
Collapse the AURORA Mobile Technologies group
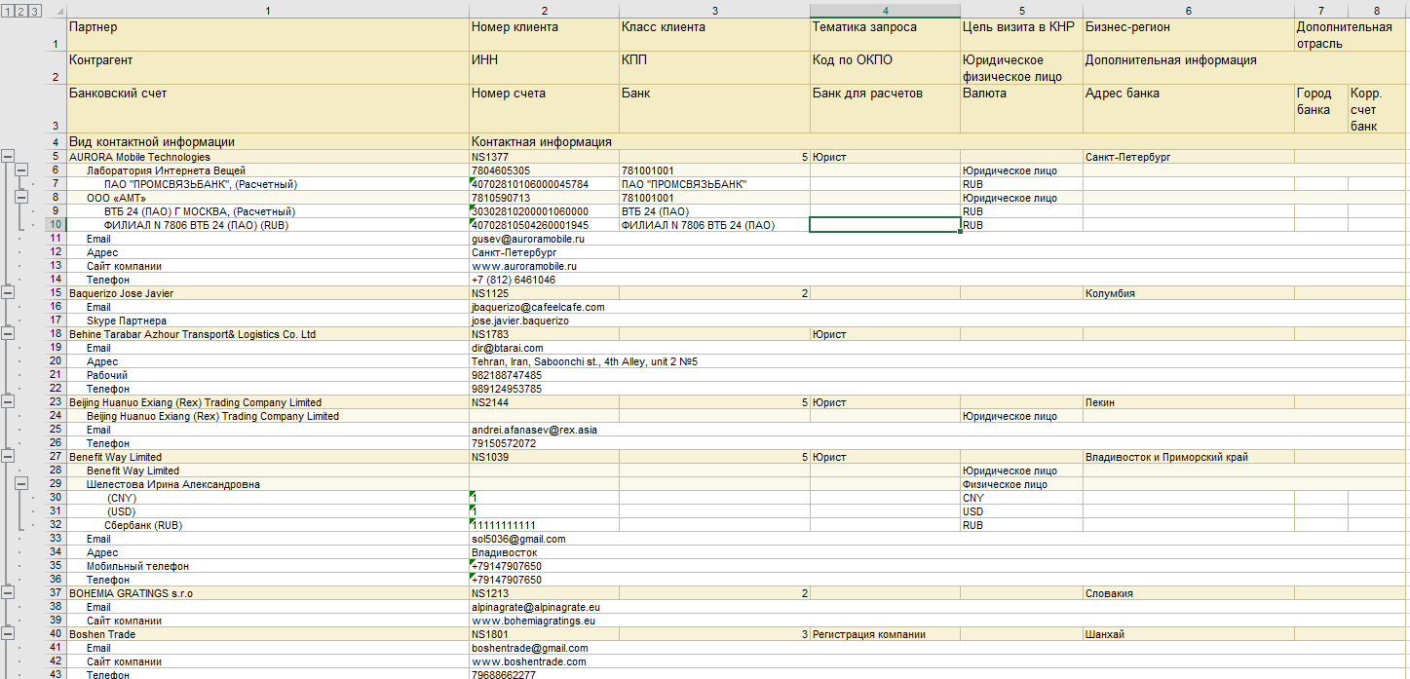pos(8,157)
